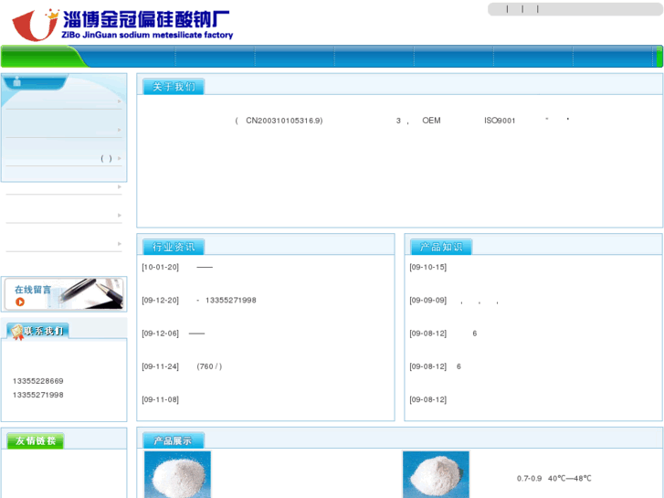
Task: Open the product knowledge item dated [09-10-15]
Action: 428,267
